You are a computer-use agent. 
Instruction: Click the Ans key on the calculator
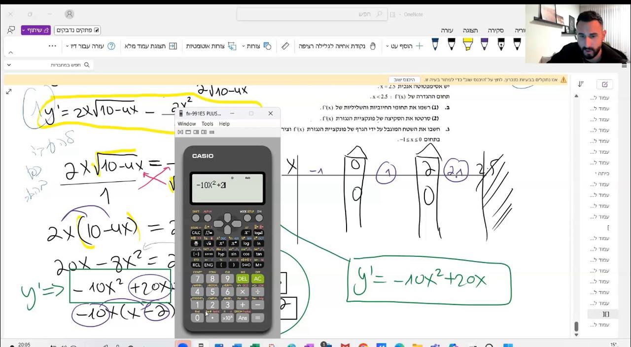tap(243, 318)
